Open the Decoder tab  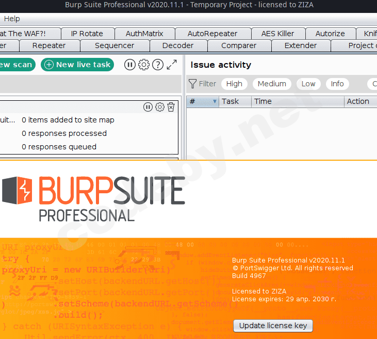(178, 46)
